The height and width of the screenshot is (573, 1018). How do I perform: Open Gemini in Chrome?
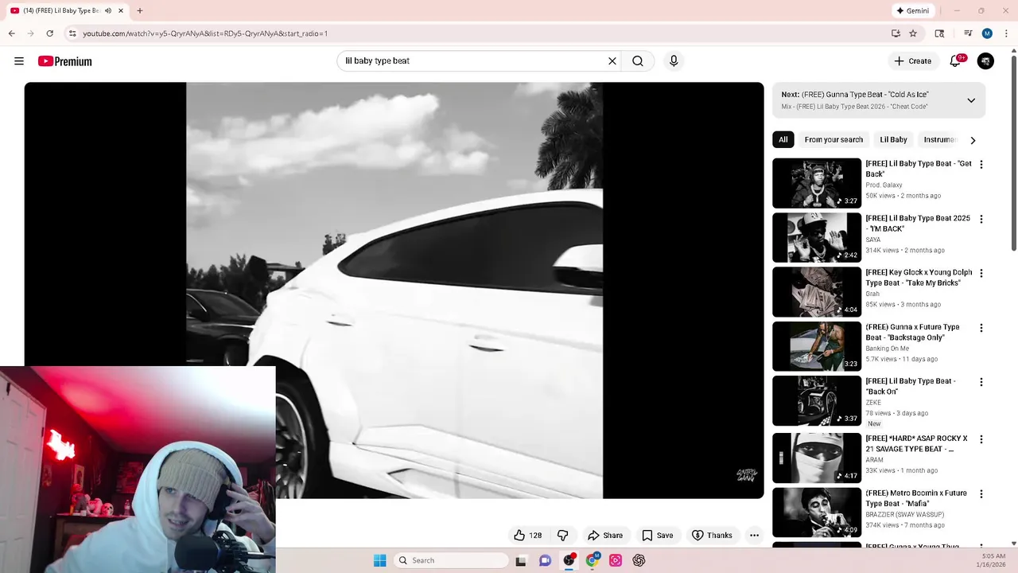pyautogui.click(x=912, y=10)
